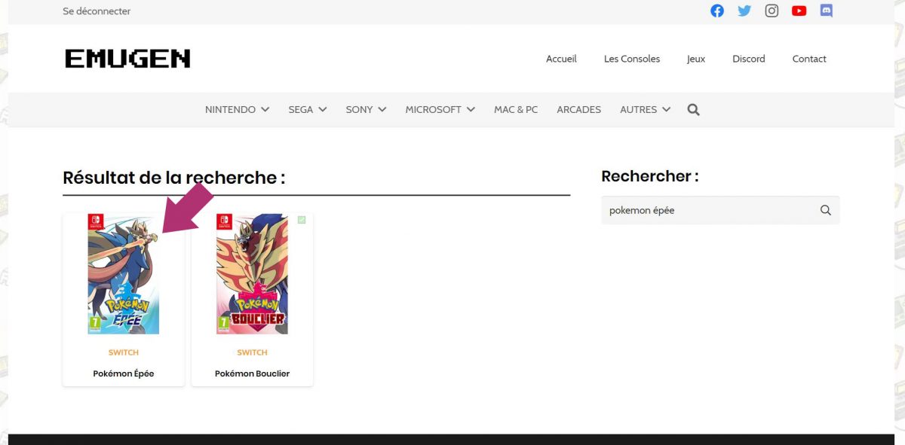Expand the MICROSOFT dropdown menu
The image size is (905, 445).
[440, 110]
